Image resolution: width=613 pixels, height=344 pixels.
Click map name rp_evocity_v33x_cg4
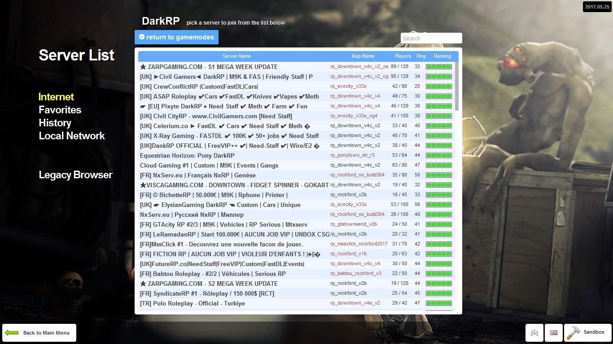click(x=354, y=116)
